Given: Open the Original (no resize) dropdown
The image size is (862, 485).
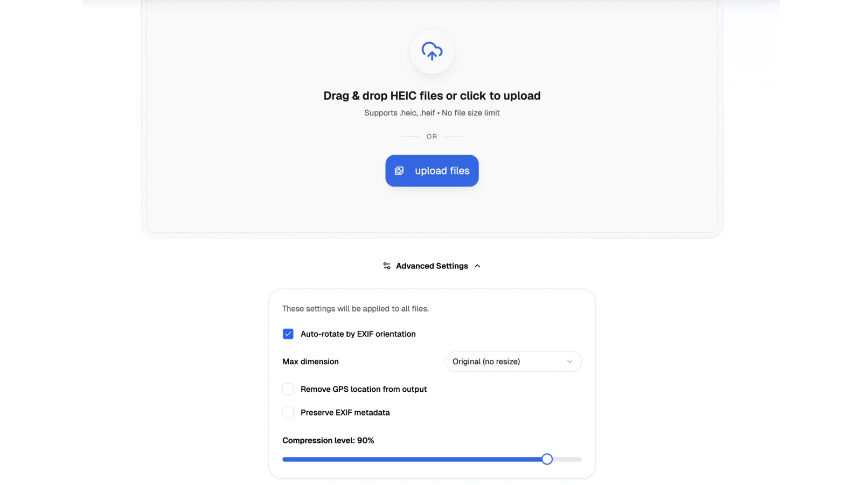Looking at the screenshot, I should click(x=513, y=362).
